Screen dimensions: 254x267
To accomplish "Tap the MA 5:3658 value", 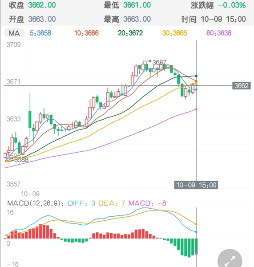I will (40, 33).
